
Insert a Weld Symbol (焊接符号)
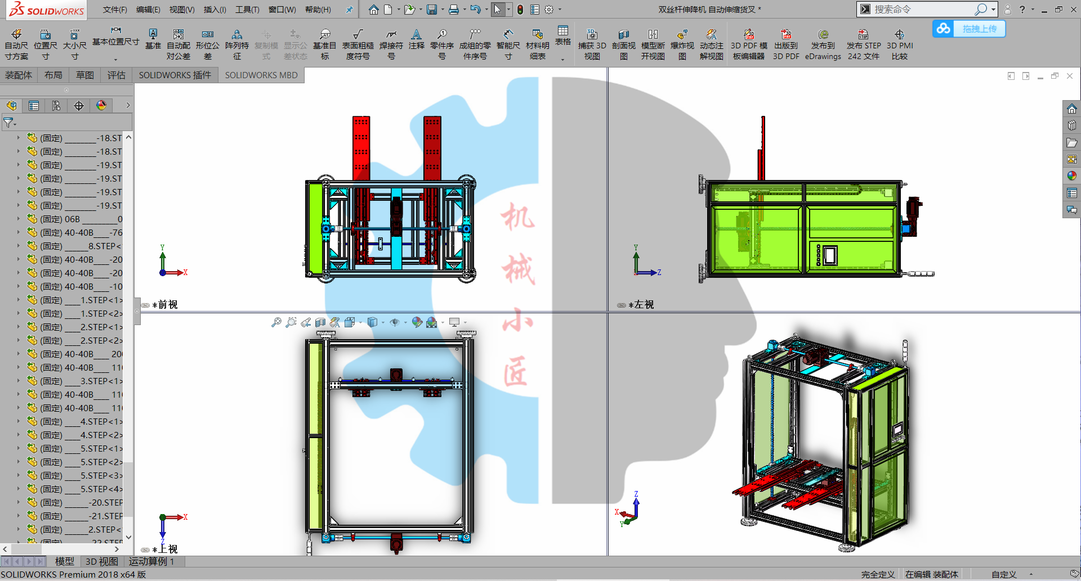(x=391, y=45)
